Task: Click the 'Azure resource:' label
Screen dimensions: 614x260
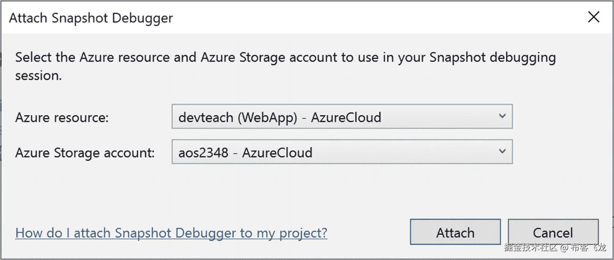Action: tap(62, 117)
